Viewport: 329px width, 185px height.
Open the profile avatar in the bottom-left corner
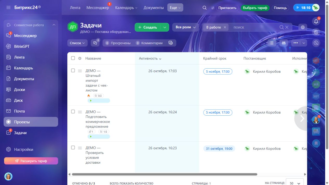[x=9, y=177]
